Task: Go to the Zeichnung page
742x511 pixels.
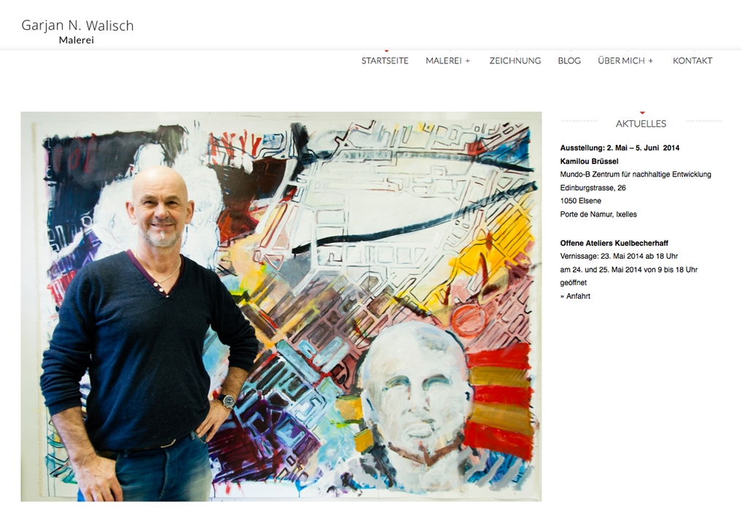Action: [515, 61]
